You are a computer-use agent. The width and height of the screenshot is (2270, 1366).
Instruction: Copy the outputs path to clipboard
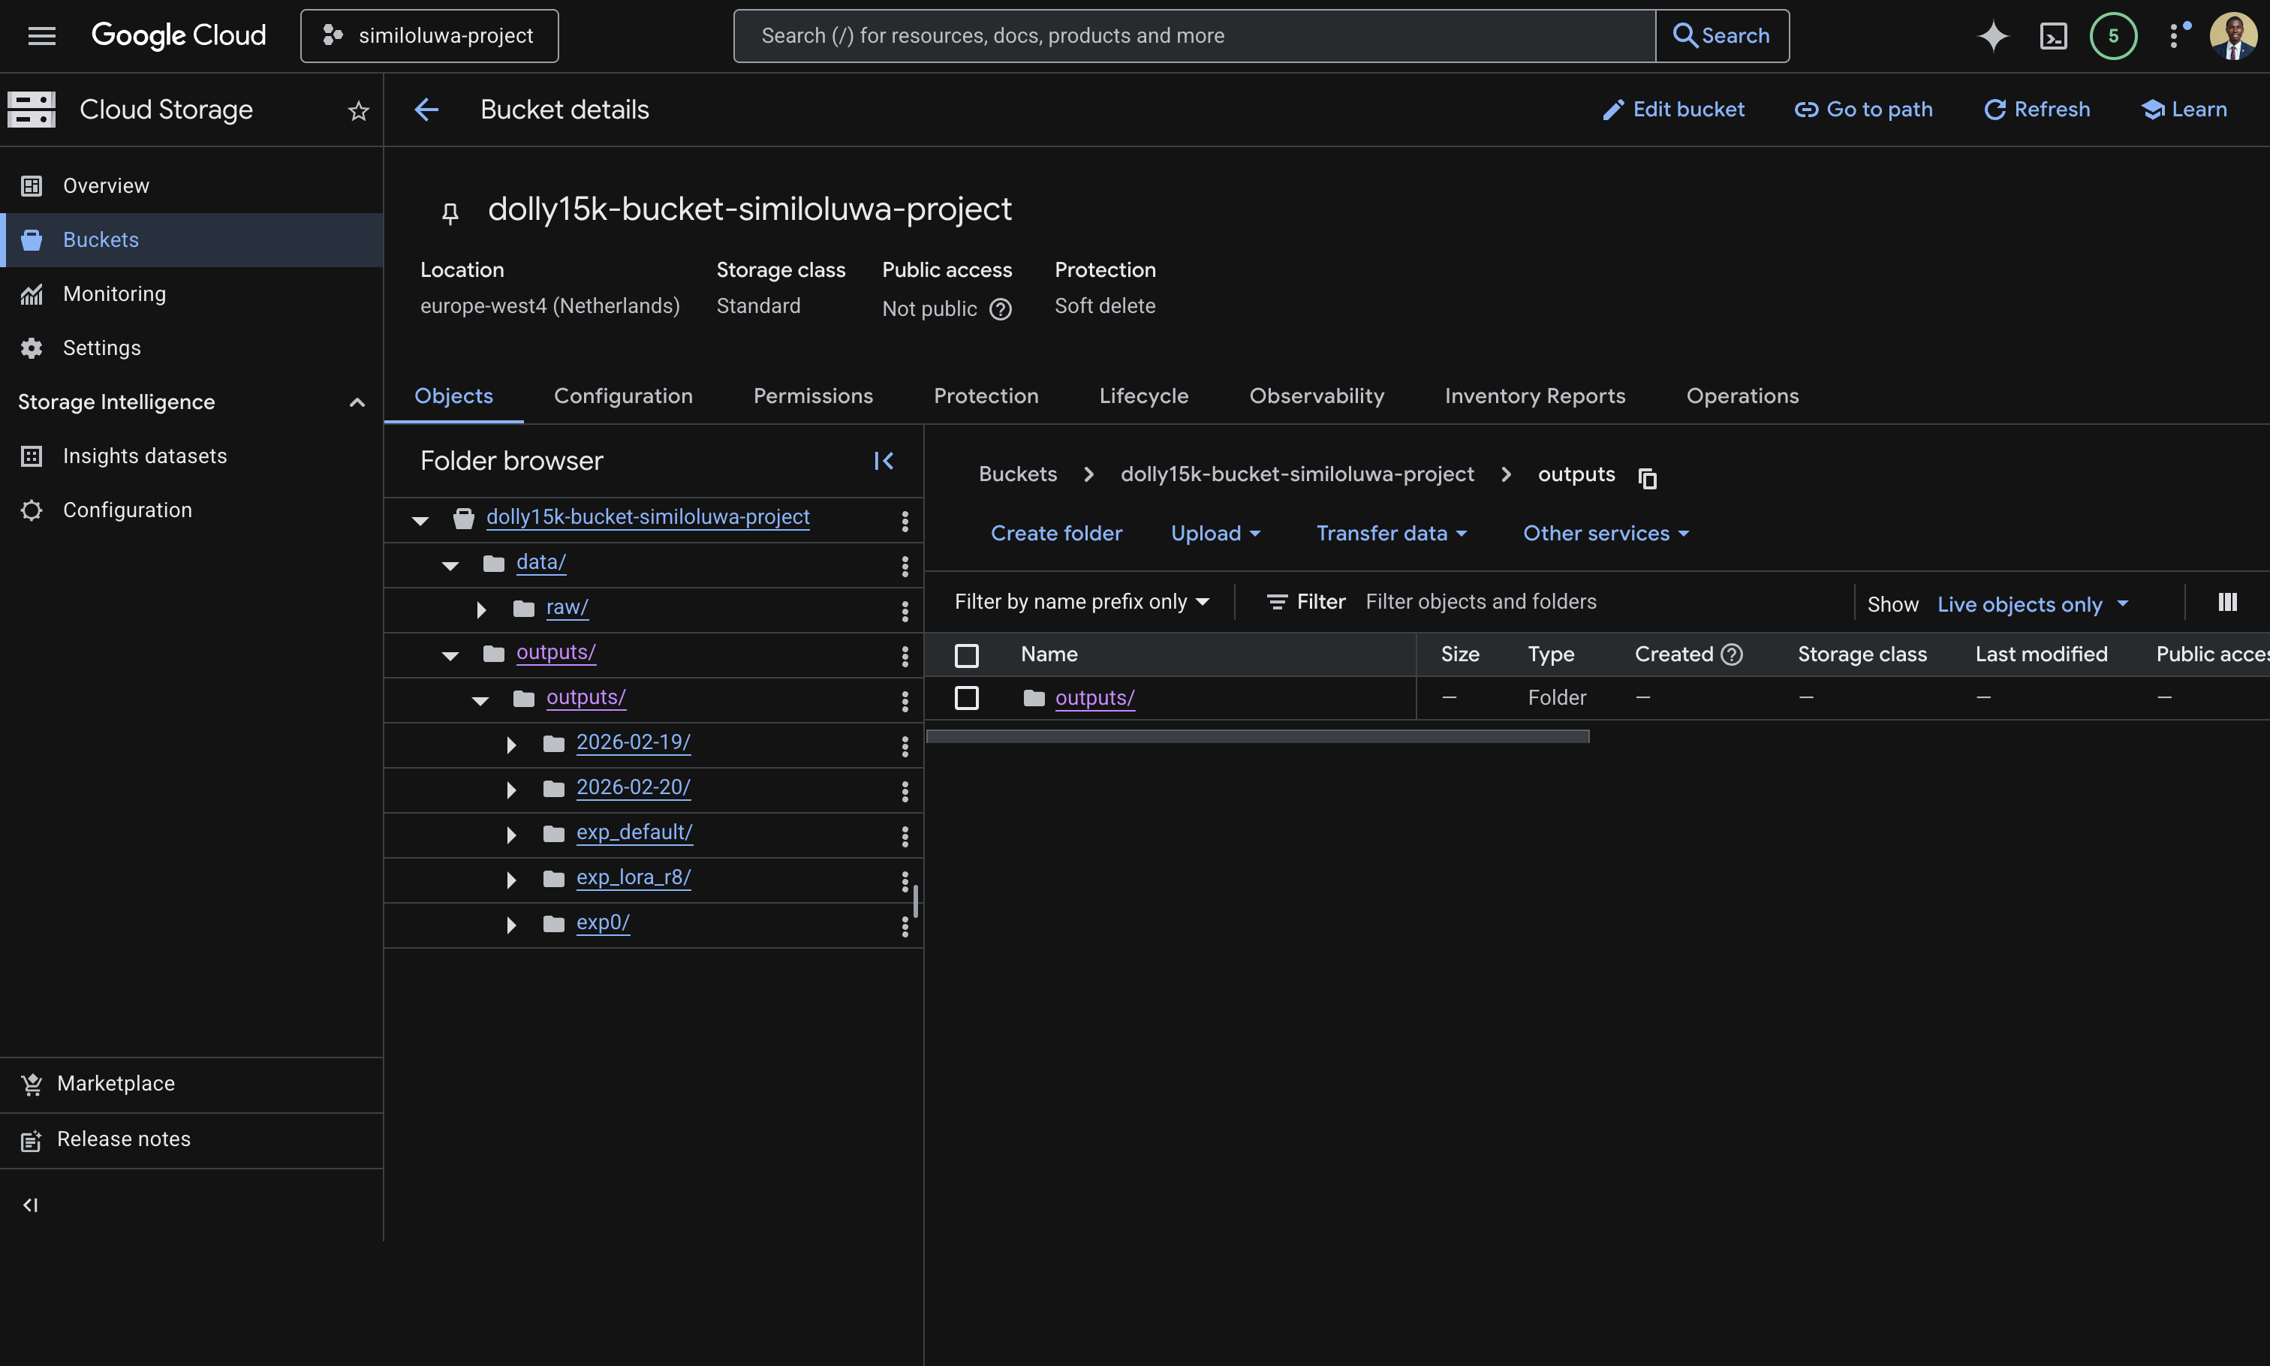coord(1647,478)
